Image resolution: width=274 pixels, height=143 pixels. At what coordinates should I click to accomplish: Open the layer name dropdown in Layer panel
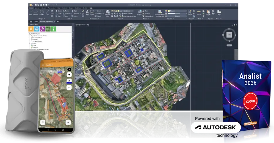click(x=126, y=11)
